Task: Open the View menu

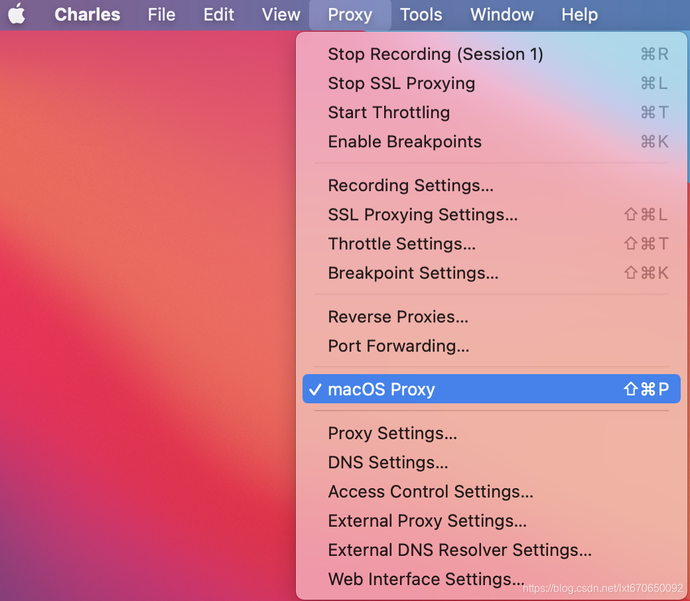Action: click(x=281, y=15)
